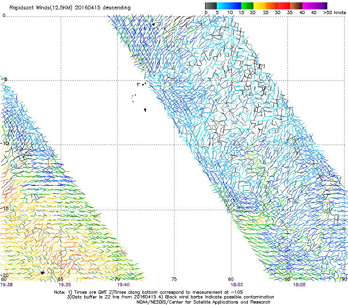The image size is (348, 305).
Task: Click the '65' longitude axis label
Action: coord(61,279)
